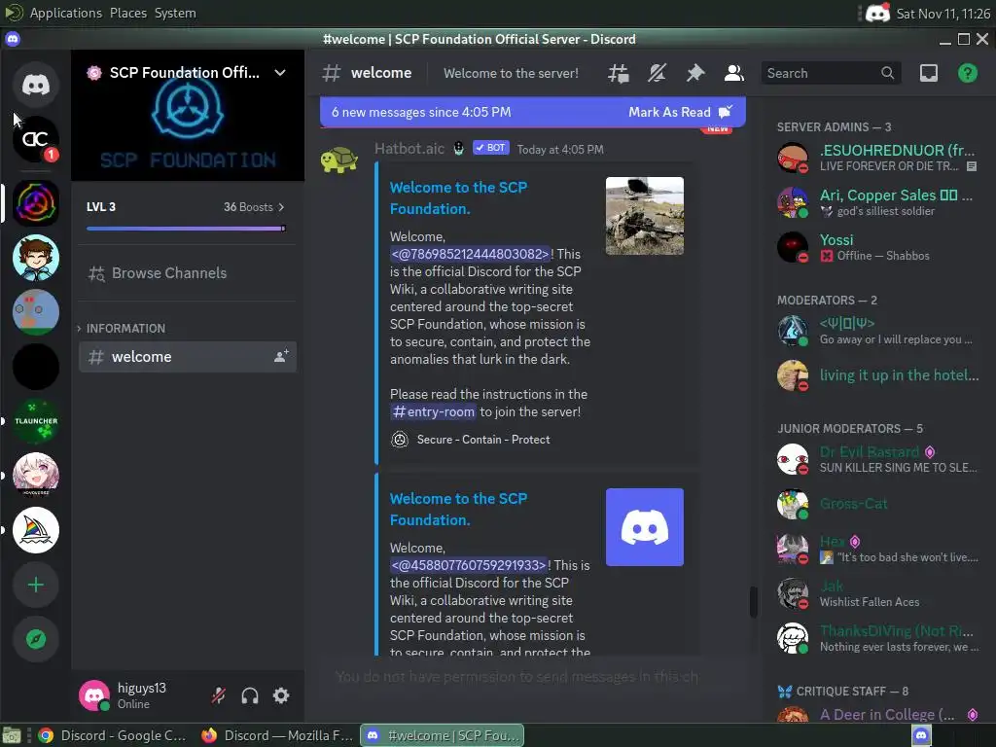
Task: Click the server boost progress bar
Action: tap(186, 228)
